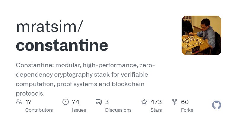This screenshot has height=118, width=237.
Task: Click the "mratsim/" owner name
Action: [x=50, y=27]
